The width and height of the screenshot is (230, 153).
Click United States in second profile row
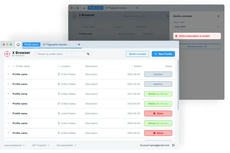(68, 84)
